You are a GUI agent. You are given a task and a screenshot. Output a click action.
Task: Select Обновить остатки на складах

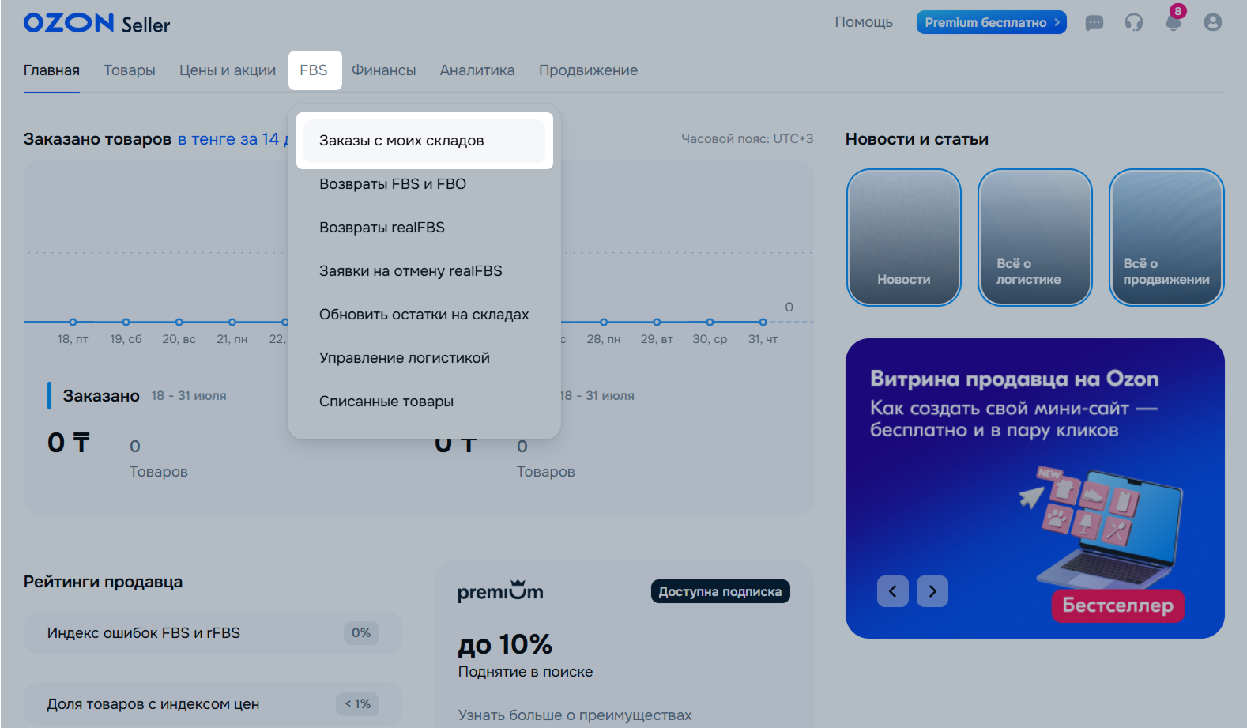pyautogui.click(x=424, y=315)
